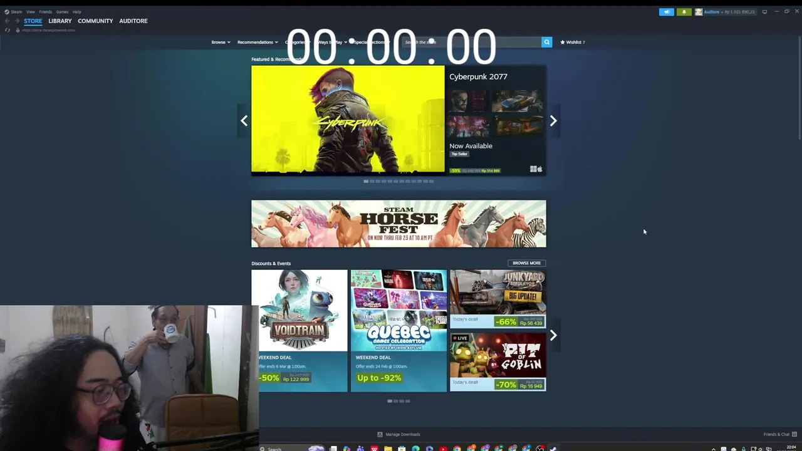Open Microsoft Teams in taskbar
This screenshot has width=802, height=451.
coord(360,448)
